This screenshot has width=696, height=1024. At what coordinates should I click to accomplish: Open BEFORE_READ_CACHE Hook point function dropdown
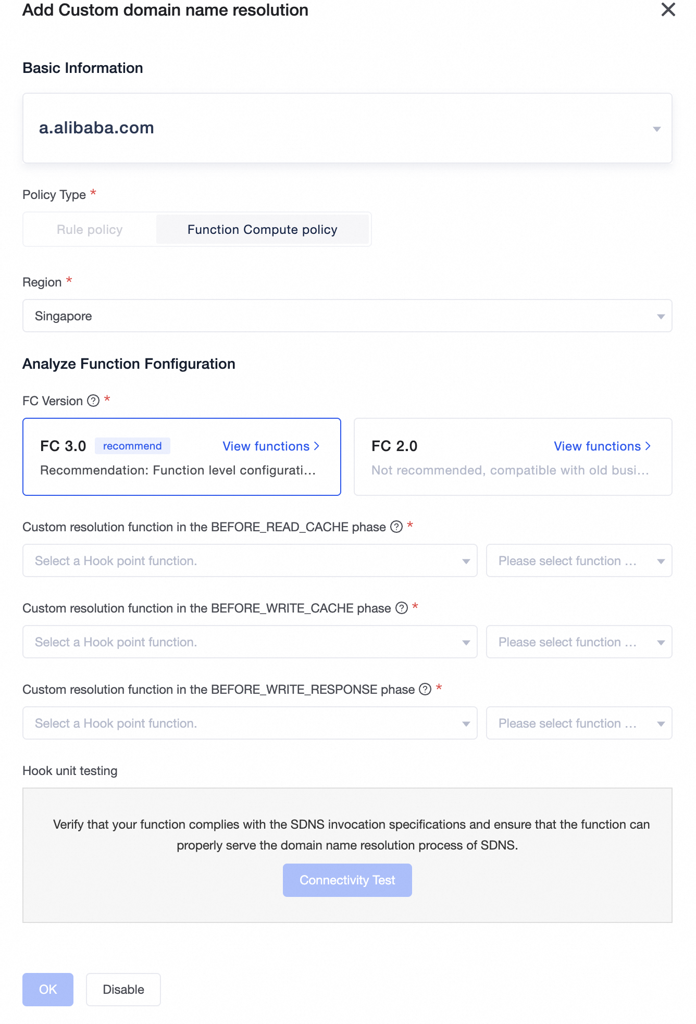[250, 561]
